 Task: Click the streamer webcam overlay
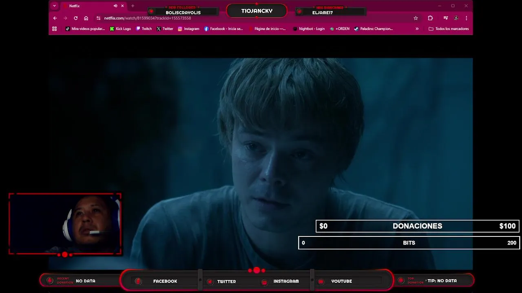tap(65, 224)
